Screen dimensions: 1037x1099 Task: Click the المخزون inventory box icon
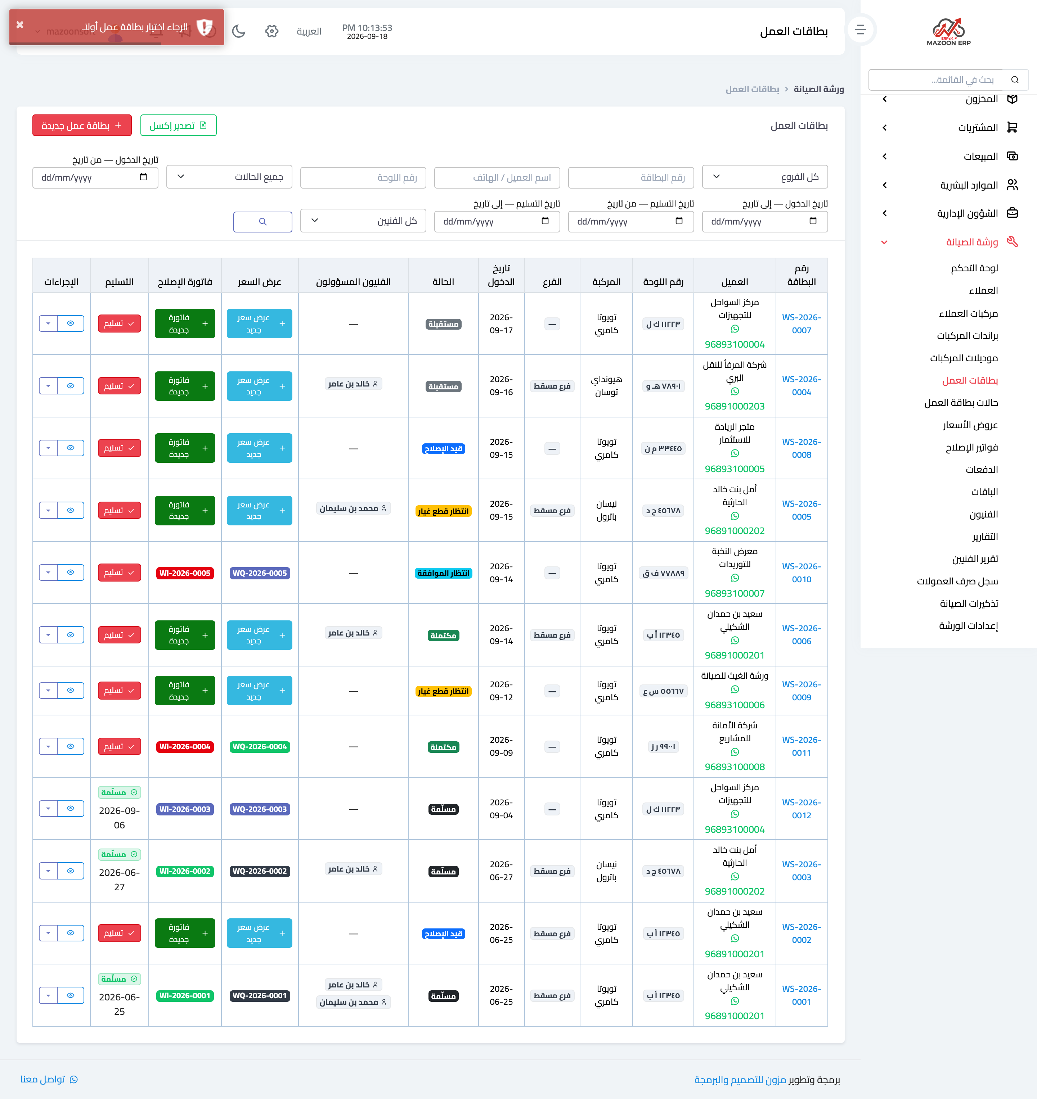[x=1012, y=99]
